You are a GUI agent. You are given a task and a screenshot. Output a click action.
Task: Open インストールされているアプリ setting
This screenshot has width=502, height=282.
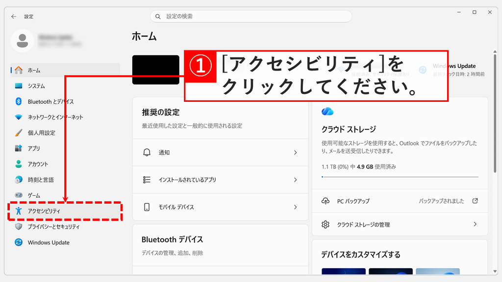220,180
